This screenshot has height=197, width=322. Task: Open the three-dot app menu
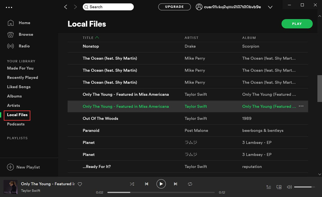[9, 7]
